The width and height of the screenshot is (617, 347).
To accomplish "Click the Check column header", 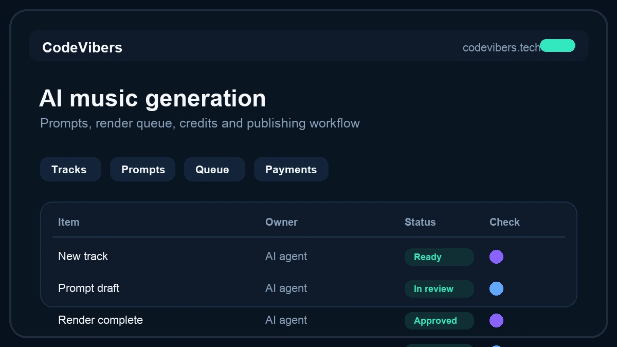I will 504,222.
